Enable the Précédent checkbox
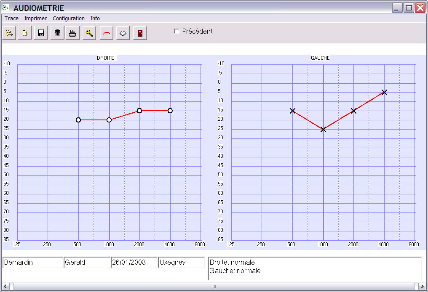This screenshot has height=292, width=428. click(177, 32)
